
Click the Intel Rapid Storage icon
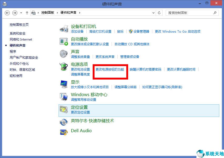coord(64,122)
